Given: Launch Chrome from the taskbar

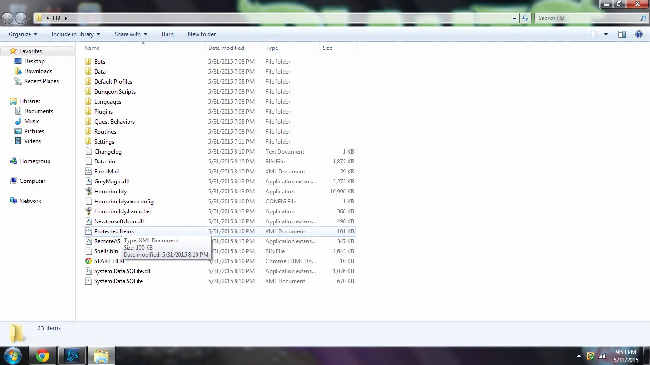Looking at the screenshot, I should pos(42,355).
